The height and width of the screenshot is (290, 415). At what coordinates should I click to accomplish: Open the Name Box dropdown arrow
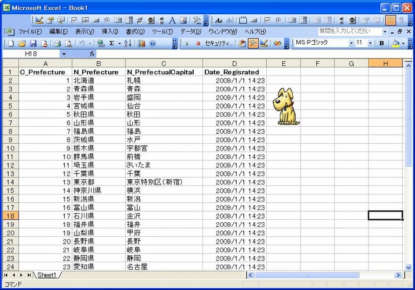(64, 54)
